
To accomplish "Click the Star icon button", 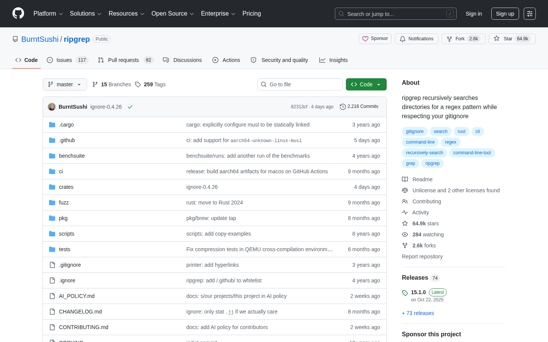I will (x=497, y=38).
